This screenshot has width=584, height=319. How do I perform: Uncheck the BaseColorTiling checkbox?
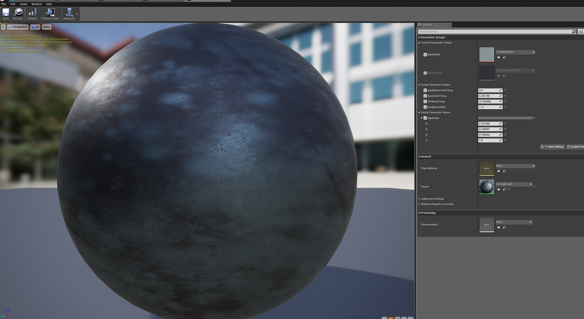[x=425, y=96]
